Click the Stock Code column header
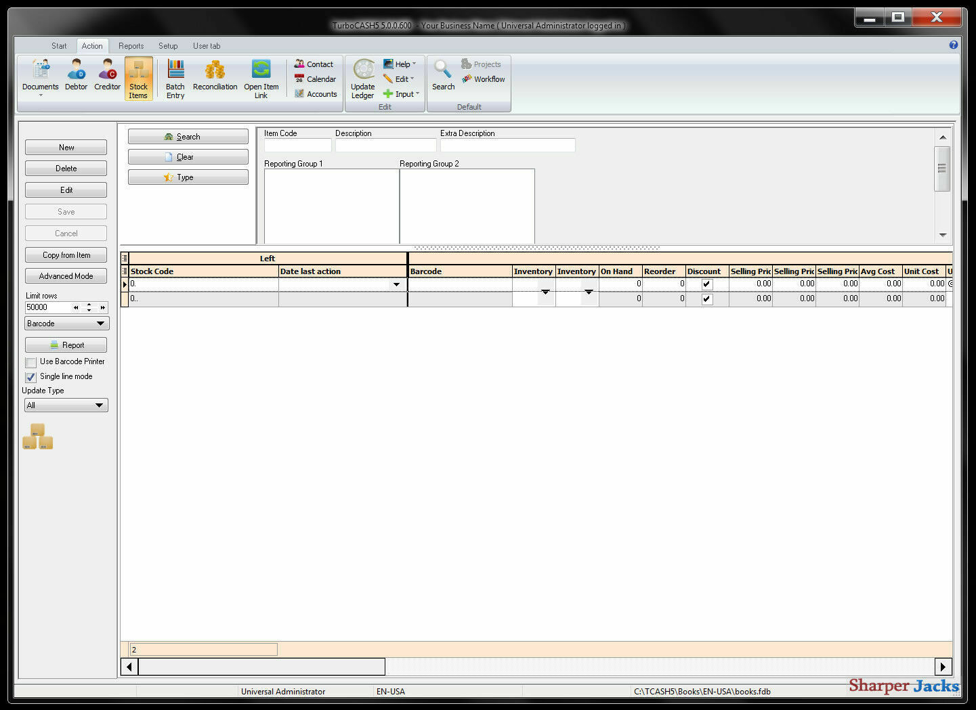 point(203,271)
